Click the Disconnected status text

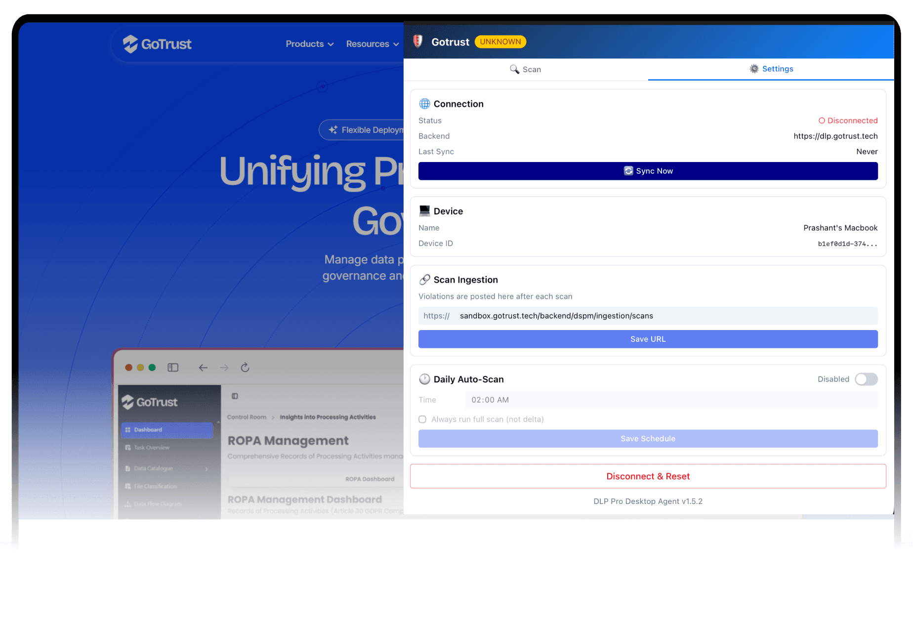pos(848,121)
